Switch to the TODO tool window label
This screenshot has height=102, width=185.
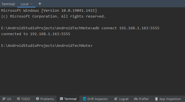pyautogui.click(x=26, y=99)
